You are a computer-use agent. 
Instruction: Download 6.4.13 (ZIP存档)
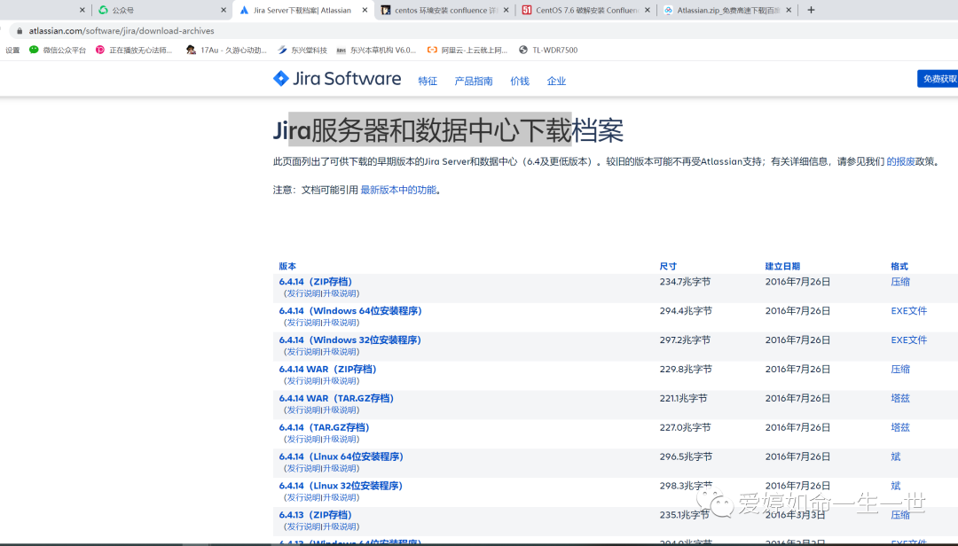(x=315, y=515)
